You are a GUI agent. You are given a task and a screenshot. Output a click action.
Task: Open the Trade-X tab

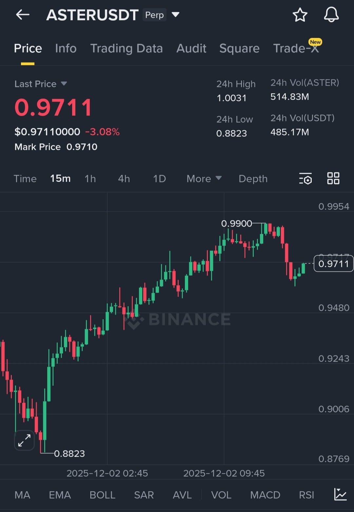coord(296,49)
